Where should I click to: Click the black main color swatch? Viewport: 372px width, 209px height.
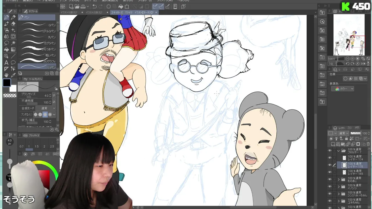pos(7,83)
